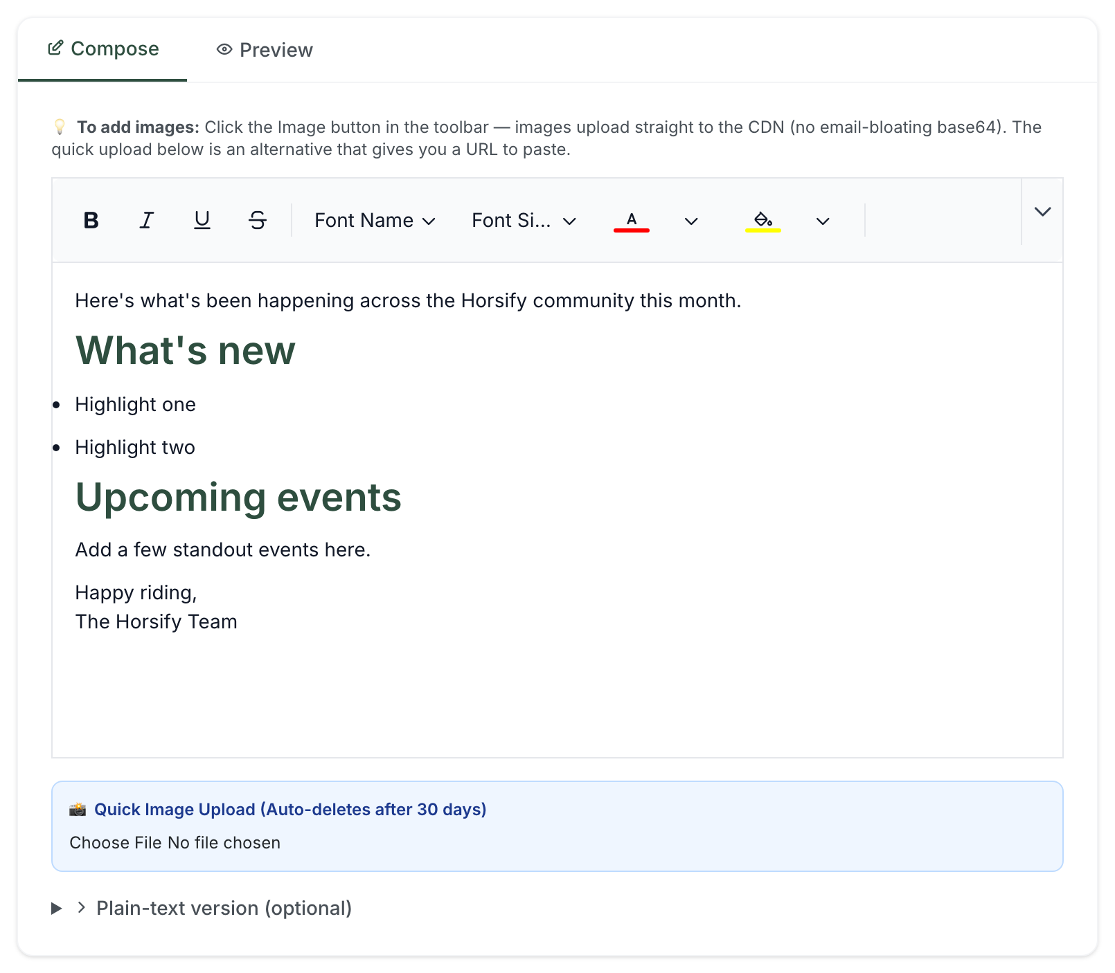Apply red font color
This screenshot has width=1115, height=973.
632,221
